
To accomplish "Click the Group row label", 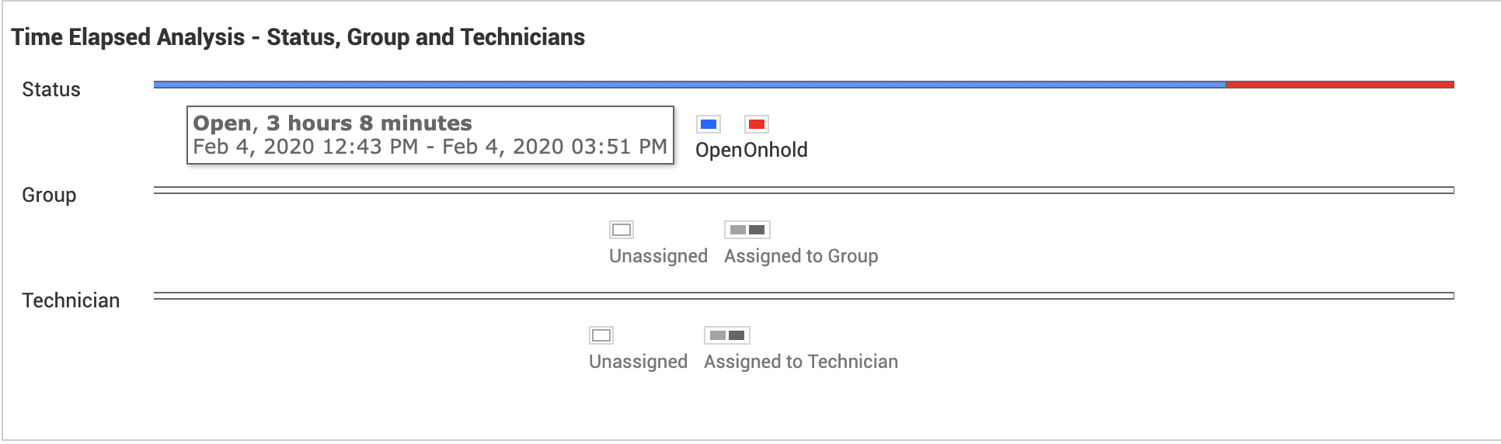I will [49, 196].
